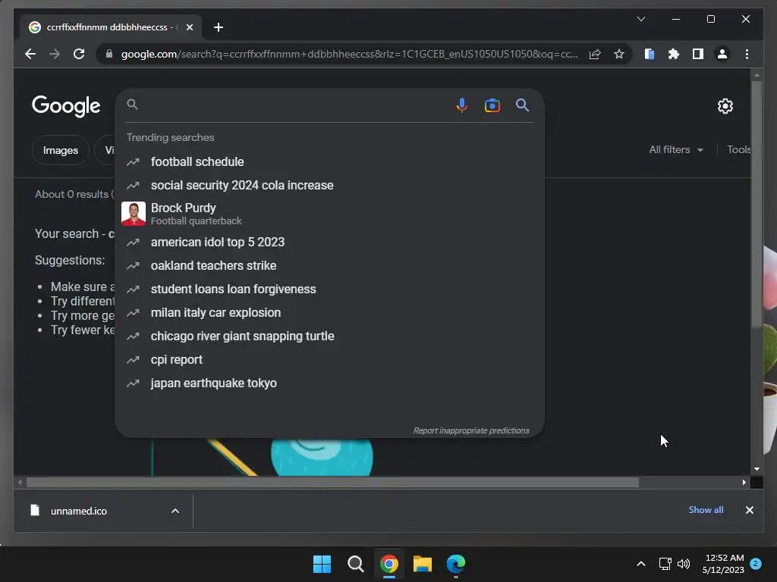Open Search by image camera icon
Screen dimensions: 777x582
tap(492, 105)
